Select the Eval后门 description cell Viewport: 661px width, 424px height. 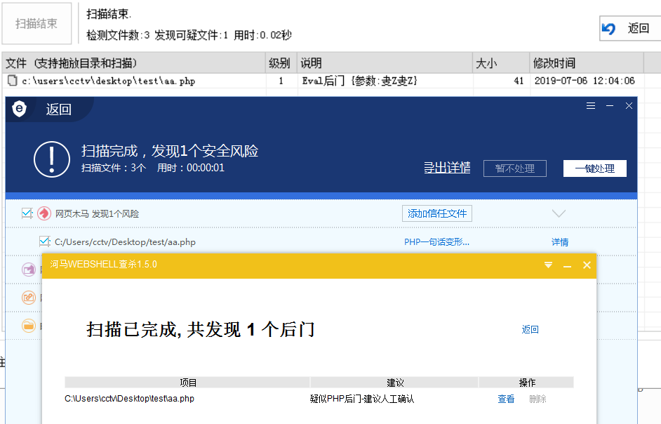click(x=359, y=81)
